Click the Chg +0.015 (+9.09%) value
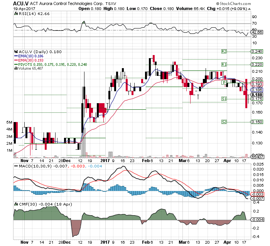The width and height of the screenshot is (270, 246). point(227,8)
